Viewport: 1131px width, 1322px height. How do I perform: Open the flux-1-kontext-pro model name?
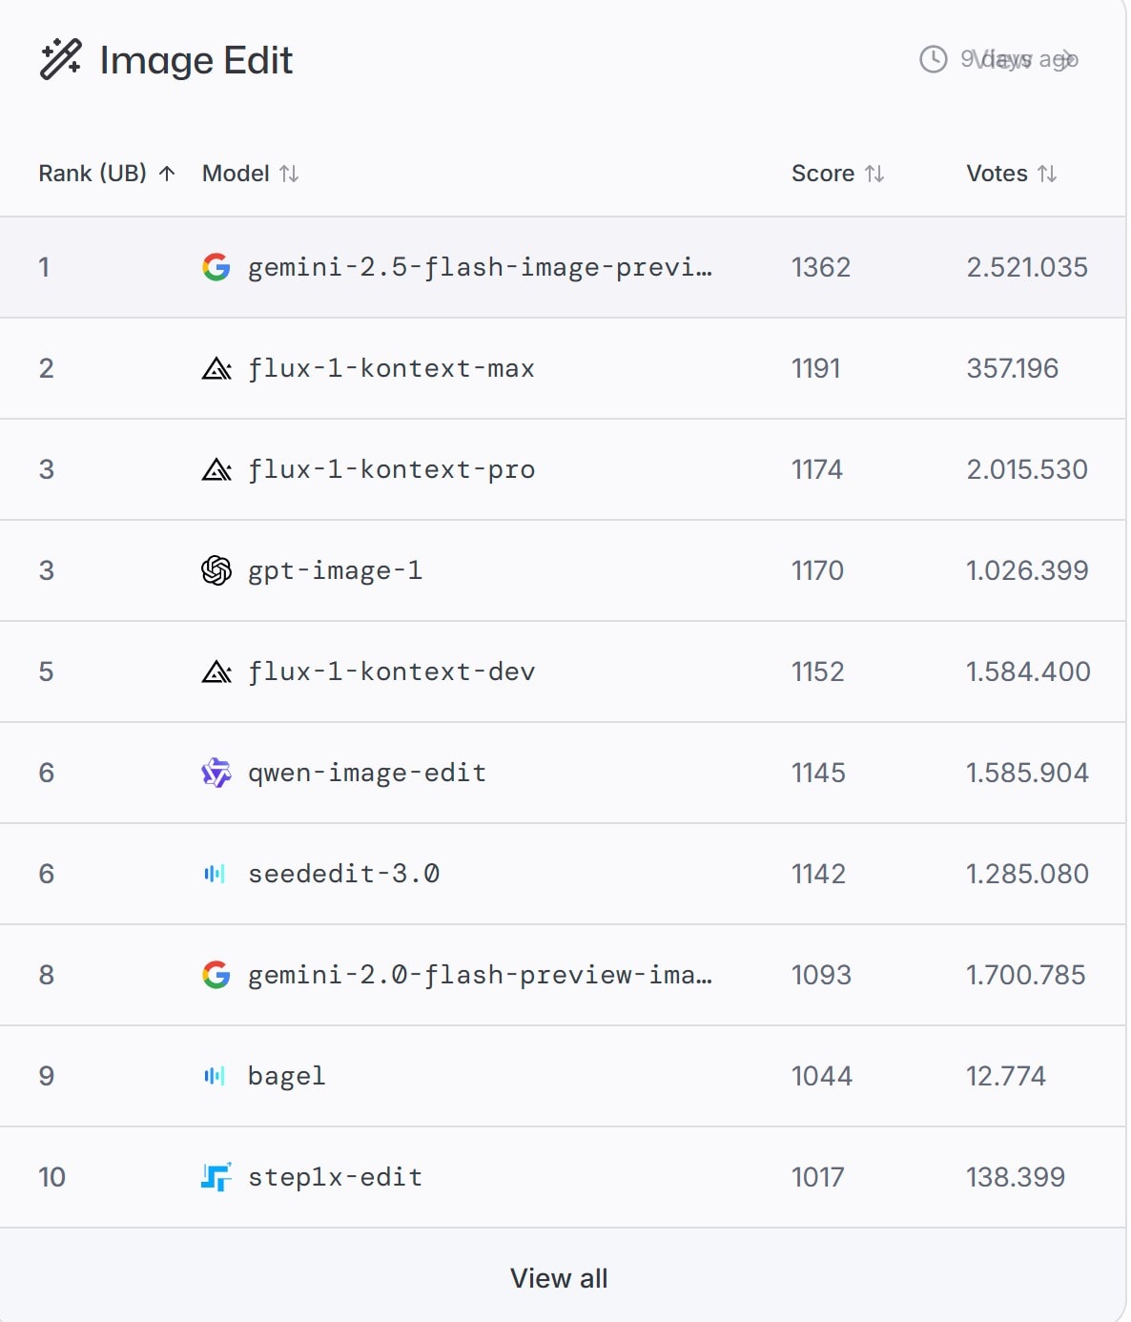[391, 469]
